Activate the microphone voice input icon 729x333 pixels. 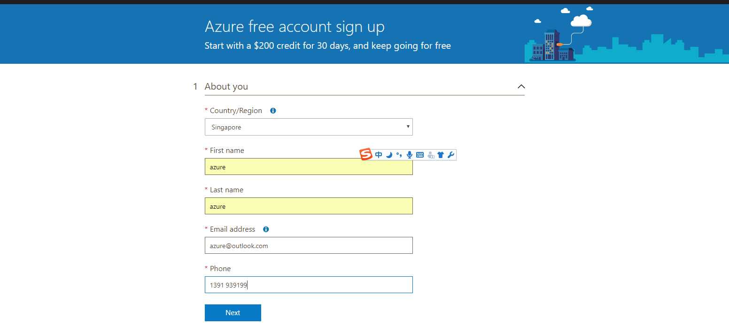click(x=410, y=155)
